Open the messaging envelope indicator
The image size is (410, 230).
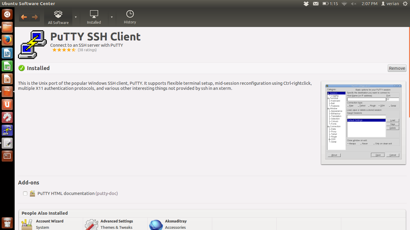click(x=316, y=4)
